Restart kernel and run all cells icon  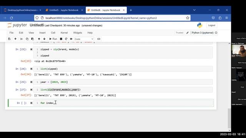[x=71, y=39]
